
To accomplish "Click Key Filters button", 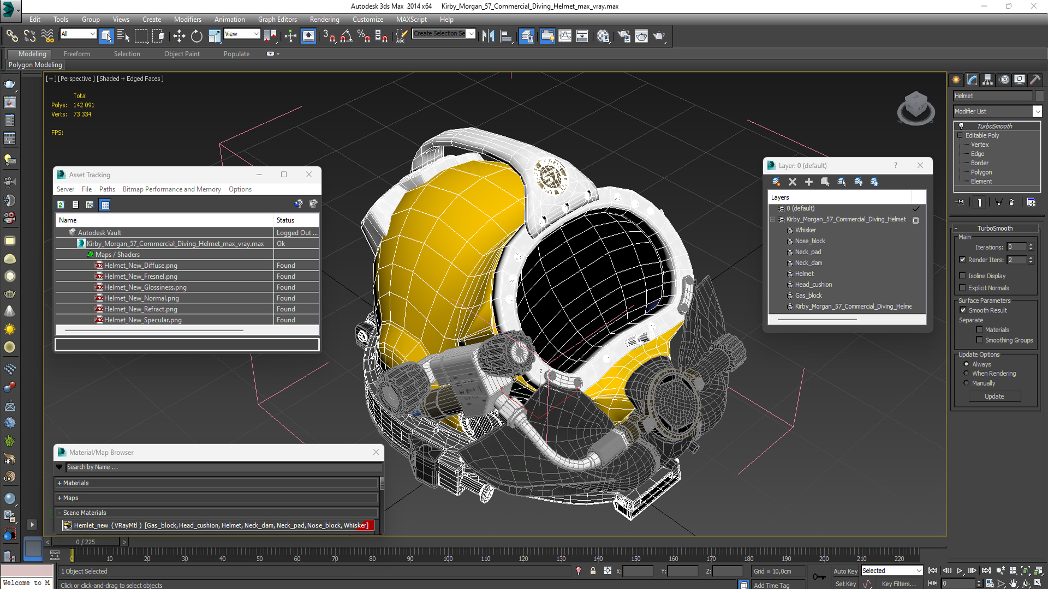I will click(x=899, y=584).
